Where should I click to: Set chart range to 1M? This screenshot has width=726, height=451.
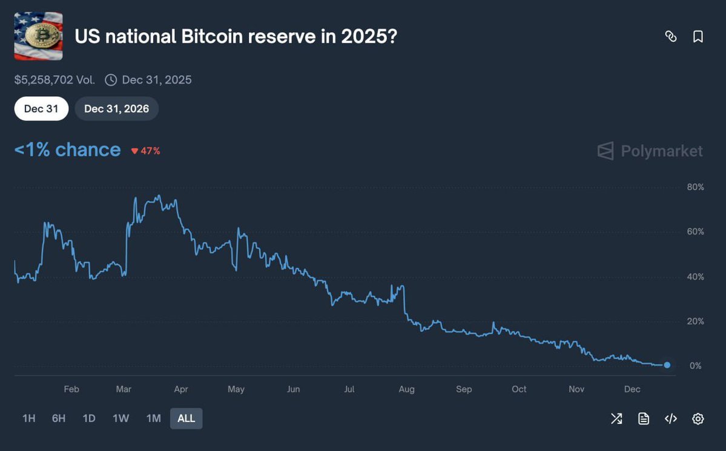click(x=154, y=418)
